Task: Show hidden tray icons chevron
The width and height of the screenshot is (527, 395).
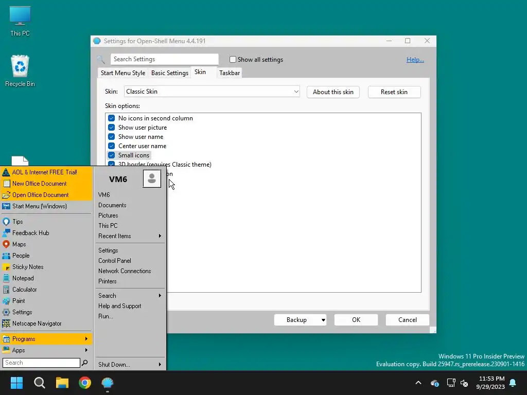Action: click(418, 383)
